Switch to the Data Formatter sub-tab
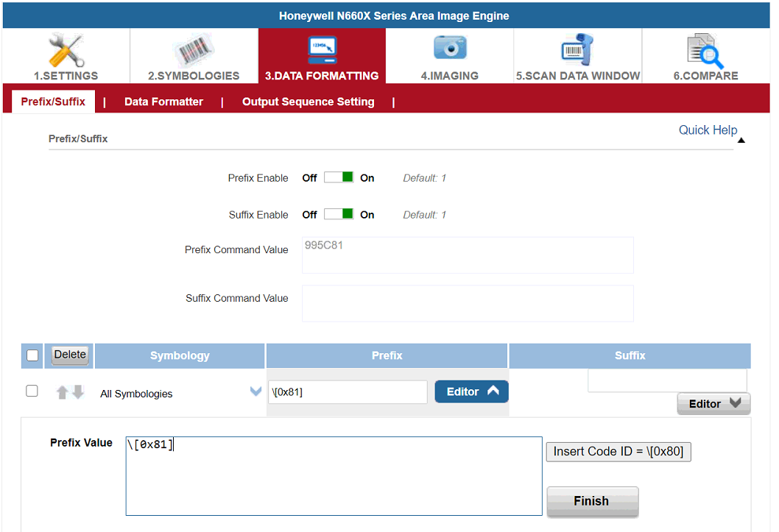This screenshot has height=532, width=779. 163,102
